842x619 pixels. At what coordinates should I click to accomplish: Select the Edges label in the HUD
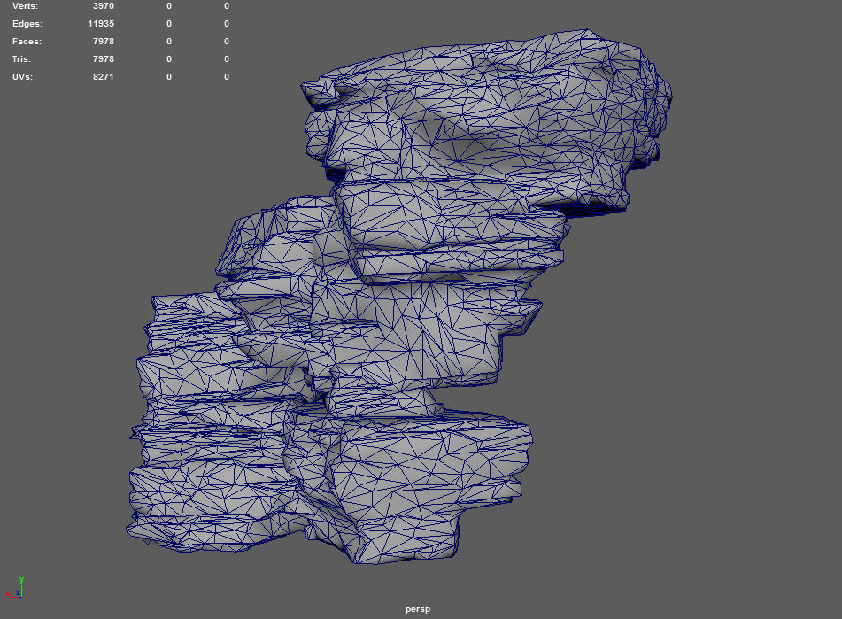coord(27,24)
